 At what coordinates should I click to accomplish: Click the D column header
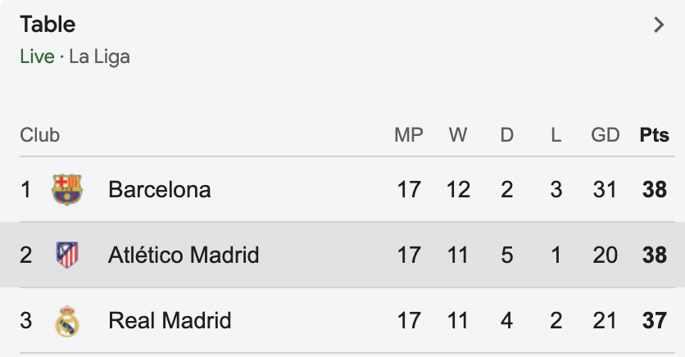506,135
